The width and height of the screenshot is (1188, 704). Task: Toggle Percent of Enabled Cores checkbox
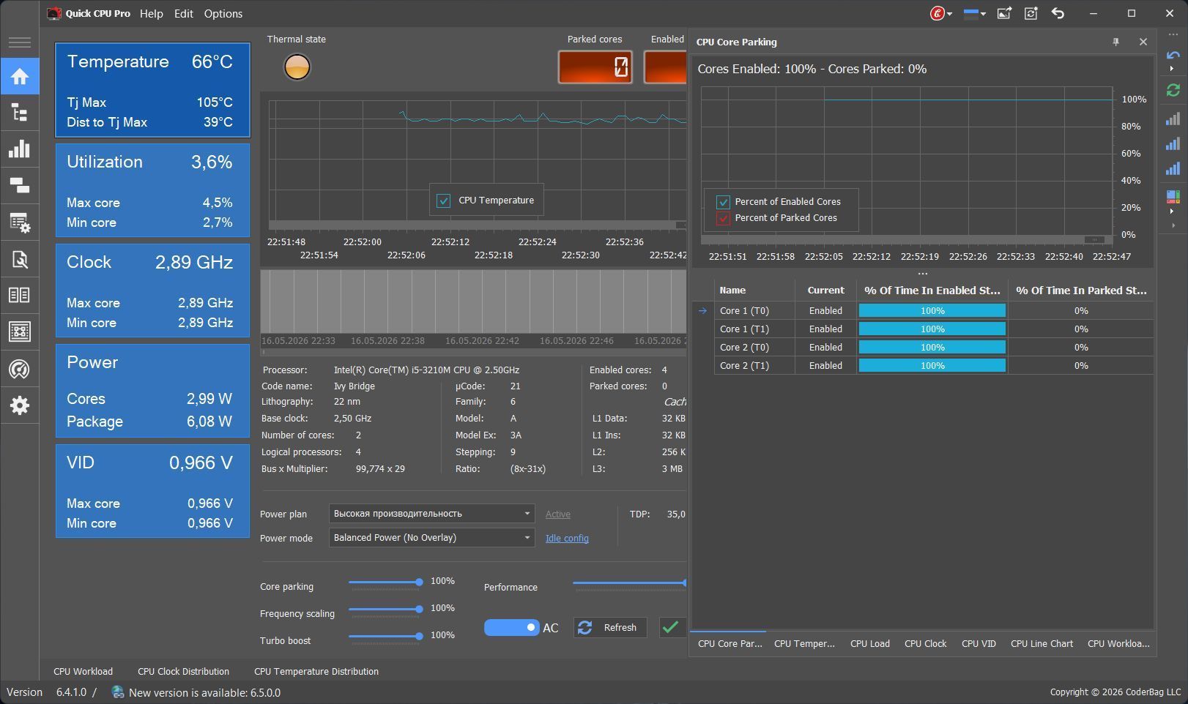pos(723,202)
